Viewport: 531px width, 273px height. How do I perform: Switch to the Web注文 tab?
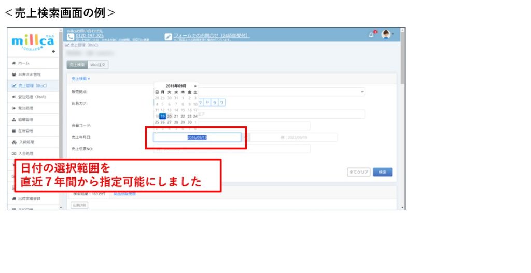[97, 65]
